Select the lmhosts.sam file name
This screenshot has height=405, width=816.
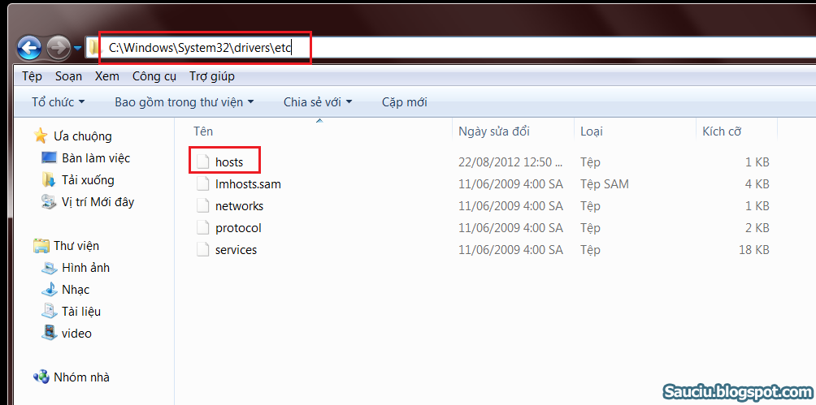[x=248, y=184]
